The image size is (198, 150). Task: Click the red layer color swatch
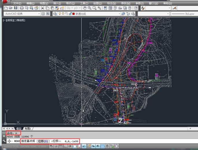[74, 14]
